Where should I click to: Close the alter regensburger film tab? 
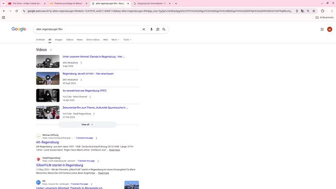coord(128,3)
